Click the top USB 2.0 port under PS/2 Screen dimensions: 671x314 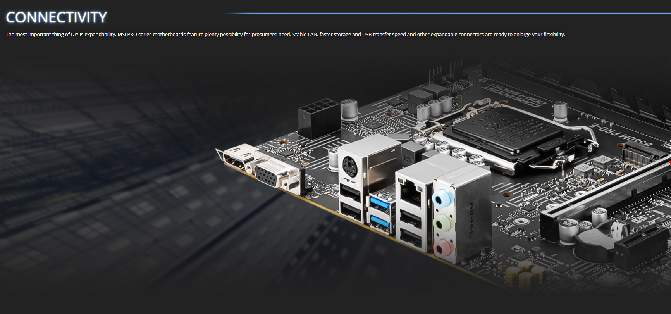pyautogui.click(x=349, y=193)
